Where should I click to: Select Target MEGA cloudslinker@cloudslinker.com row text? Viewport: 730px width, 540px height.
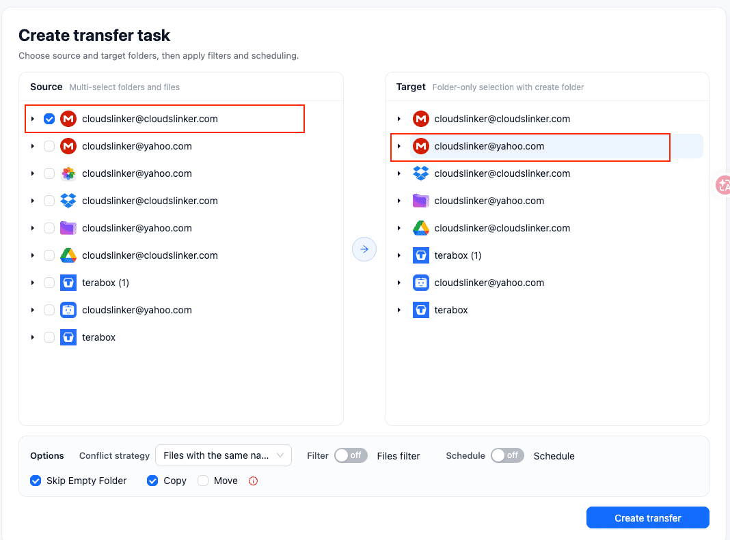(x=502, y=119)
